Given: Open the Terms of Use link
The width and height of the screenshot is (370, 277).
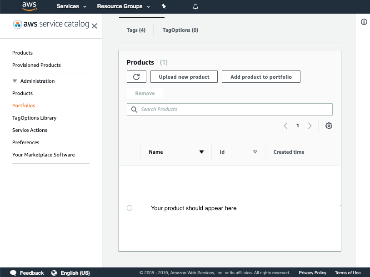Looking at the screenshot, I should pyautogui.click(x=348, y=273).
